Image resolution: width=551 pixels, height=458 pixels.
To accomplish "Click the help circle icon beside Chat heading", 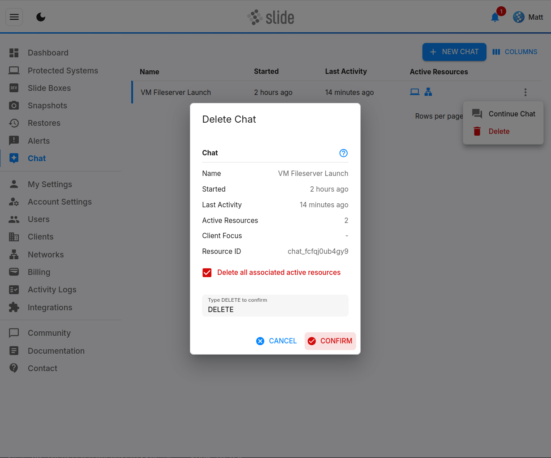I will 344,153.
